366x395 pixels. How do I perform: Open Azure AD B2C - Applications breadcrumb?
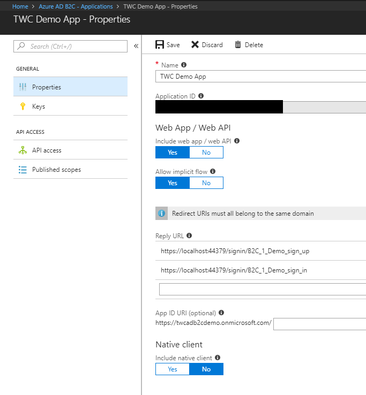tap(76, 6)
